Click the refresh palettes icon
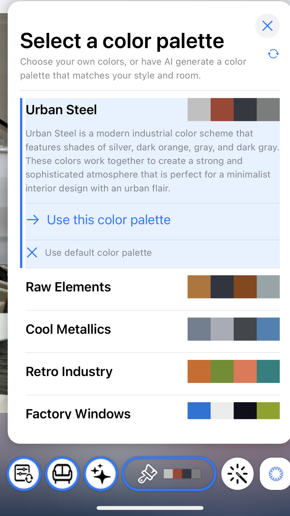 pos(273,54)
